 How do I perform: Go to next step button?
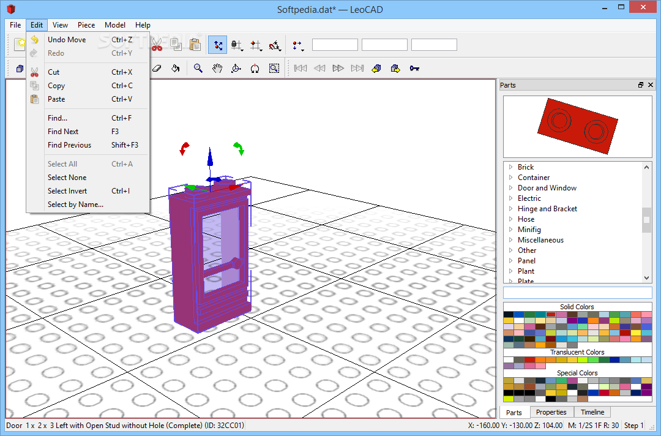pyautogui.click(x=338, y=69)
